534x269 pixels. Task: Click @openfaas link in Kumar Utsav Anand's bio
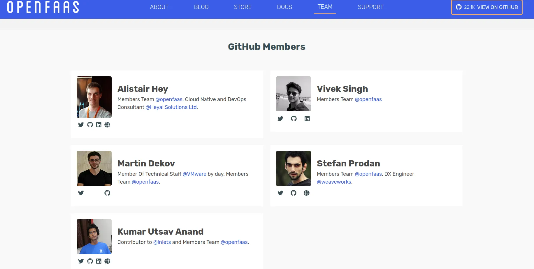pyautogui.click(x=234, y=242)
